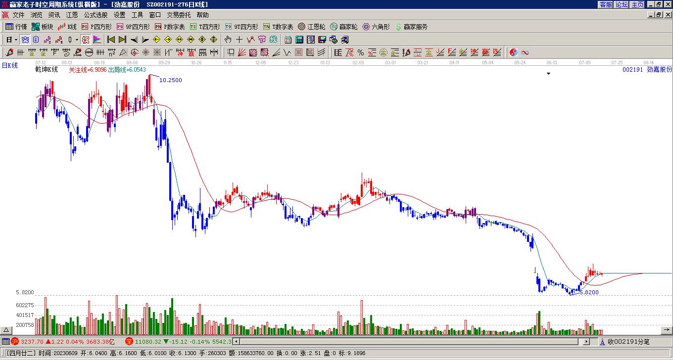Viewport: 673px width, 360px height.
Task: Click the chart's up scroll arrow at bottom-left
Action: pos(6,330)
